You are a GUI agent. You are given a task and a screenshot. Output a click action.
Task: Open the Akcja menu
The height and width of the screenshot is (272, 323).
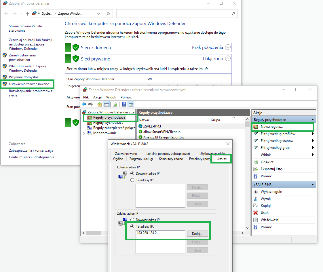pyautogui.click(x=97, y=97)
